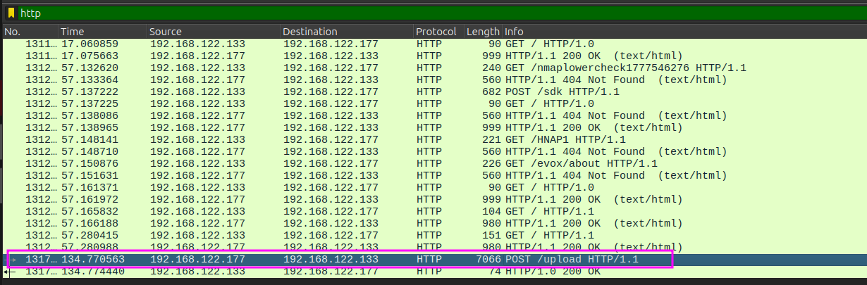Click the length value 104
This screenshot has width=867, height=285.
(491, 211)
